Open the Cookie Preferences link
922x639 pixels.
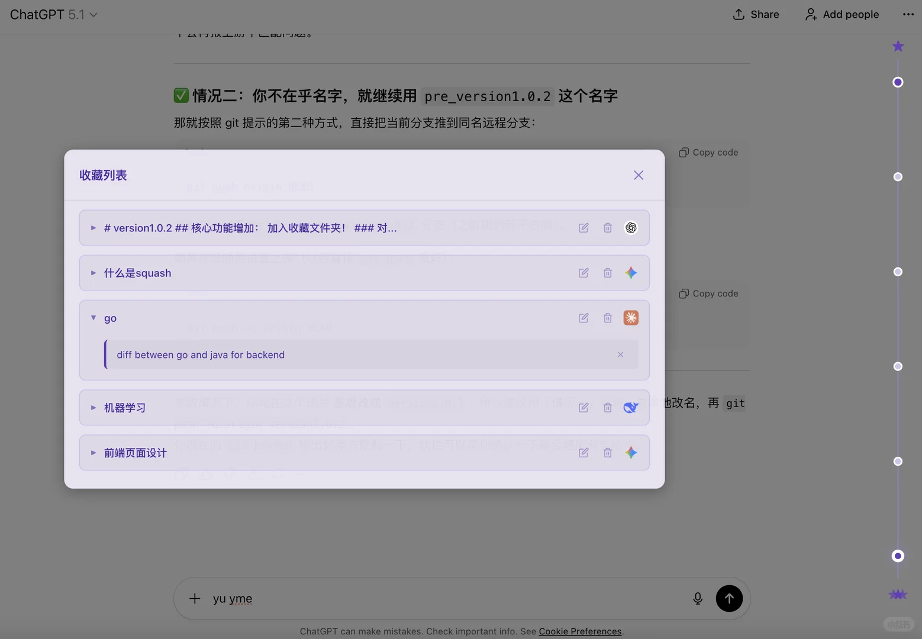[x=580, y=631]
